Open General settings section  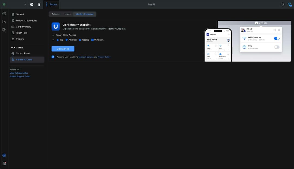tap(27, 14)
